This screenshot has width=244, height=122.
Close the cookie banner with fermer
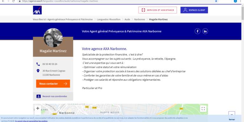tap(232, 119)
